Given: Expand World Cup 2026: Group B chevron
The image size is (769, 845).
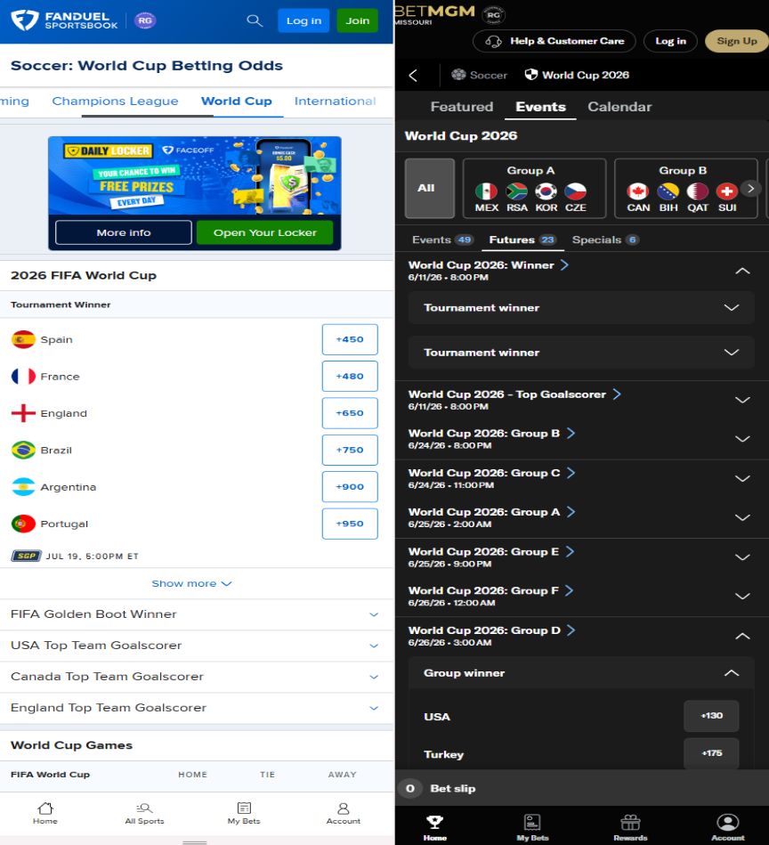Looking at the screenshot, I should coord(742,439).
